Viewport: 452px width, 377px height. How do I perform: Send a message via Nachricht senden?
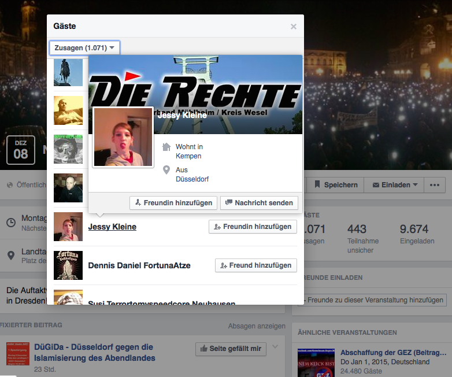(x=259, y=203)
